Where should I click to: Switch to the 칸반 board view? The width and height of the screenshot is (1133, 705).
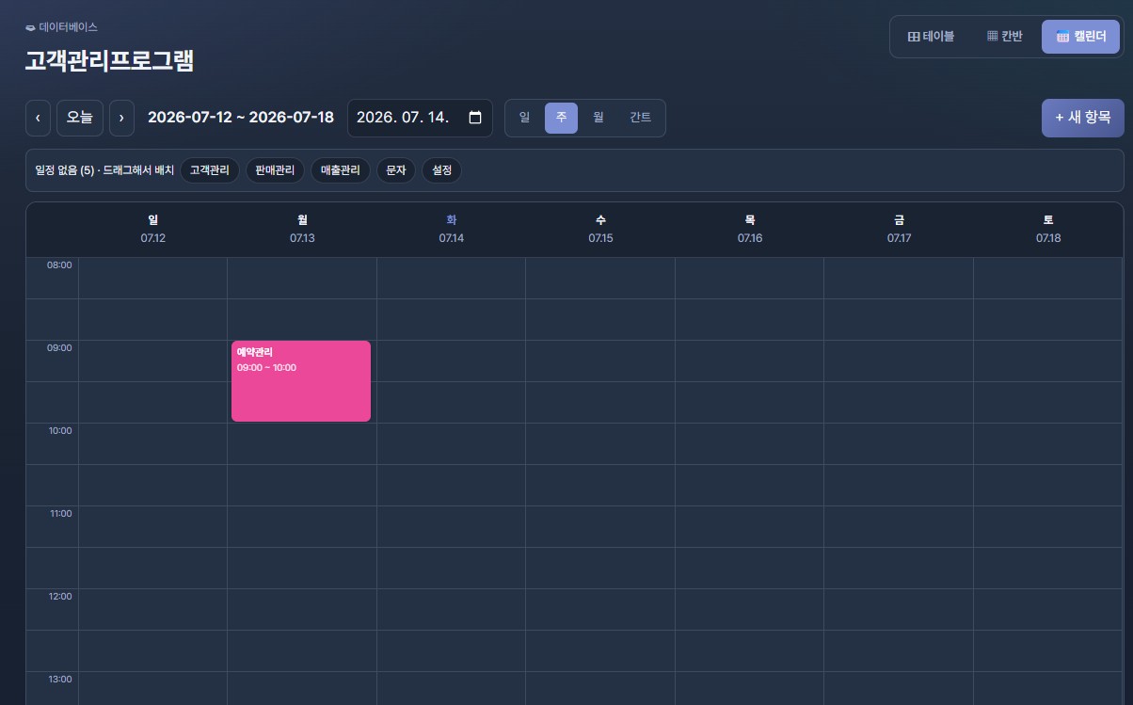coord(1005,37)
